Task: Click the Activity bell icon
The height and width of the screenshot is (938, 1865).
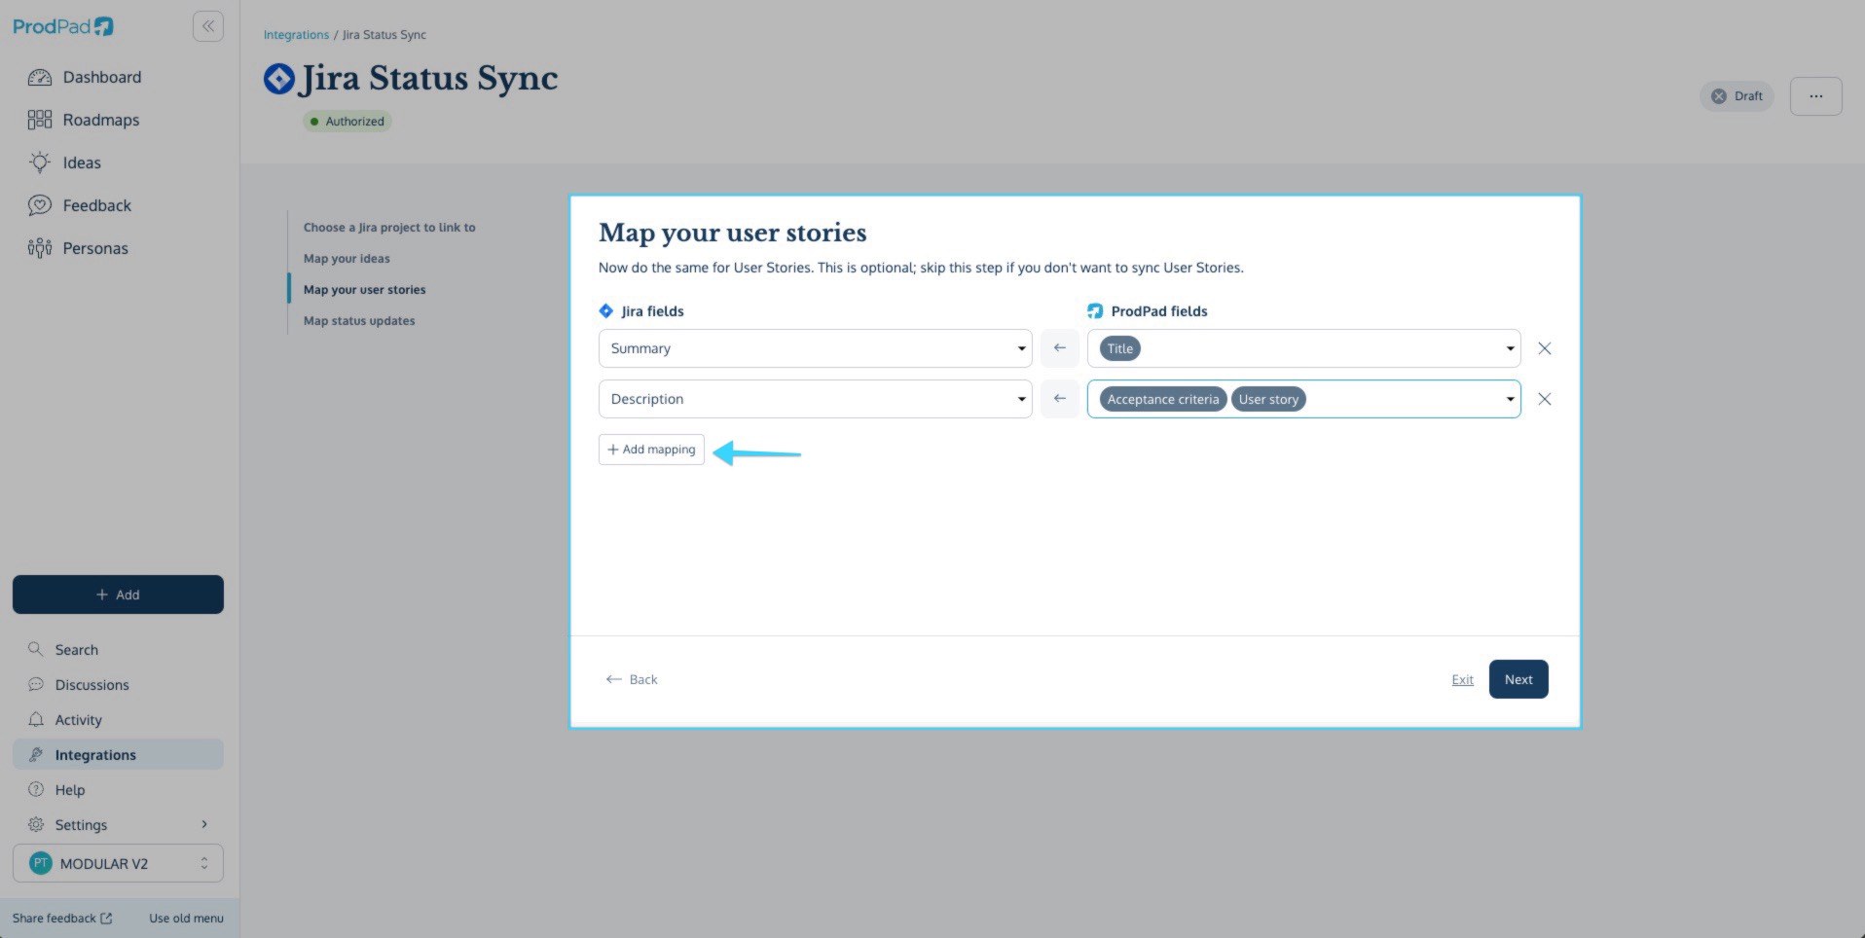Action: click(36, 719)
